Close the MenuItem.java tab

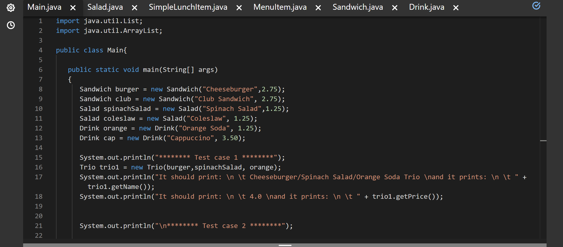click(x=318, y=8)
